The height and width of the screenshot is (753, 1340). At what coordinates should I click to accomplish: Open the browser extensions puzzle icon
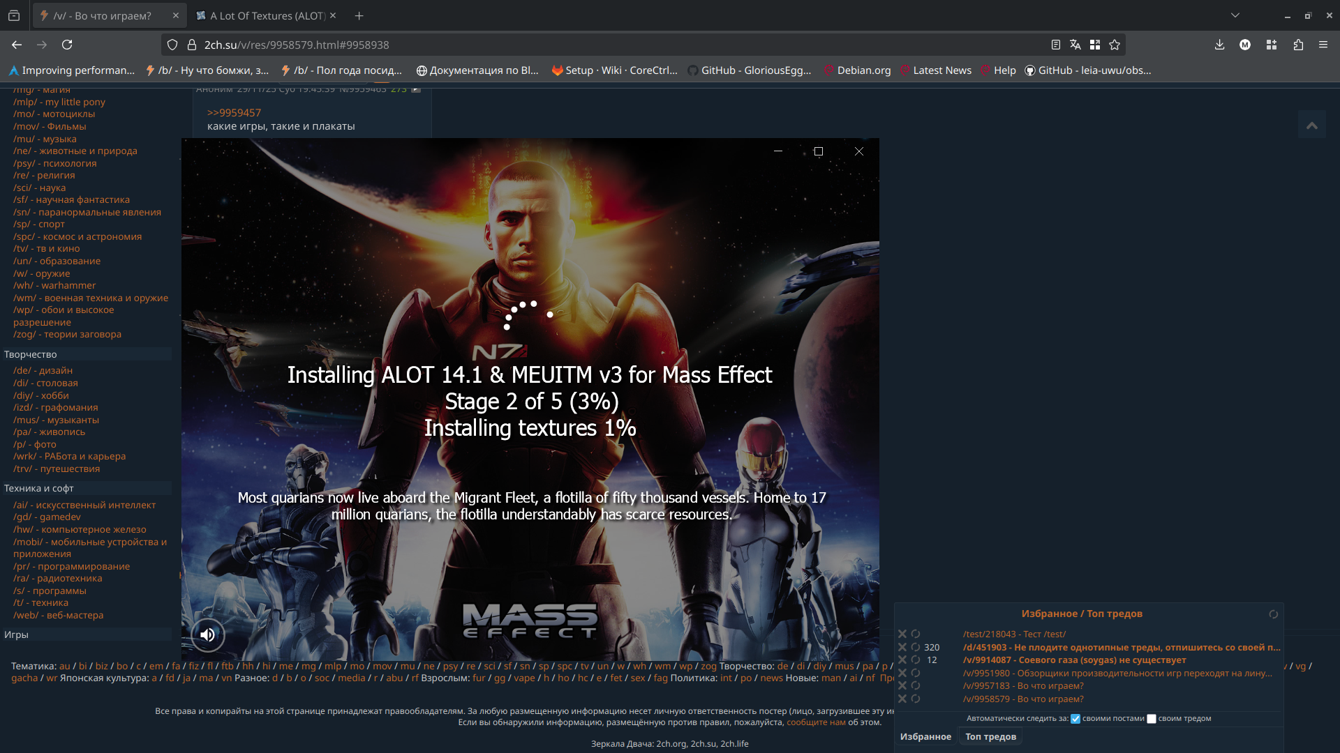pyautogui.click(x=1298, y=45)
